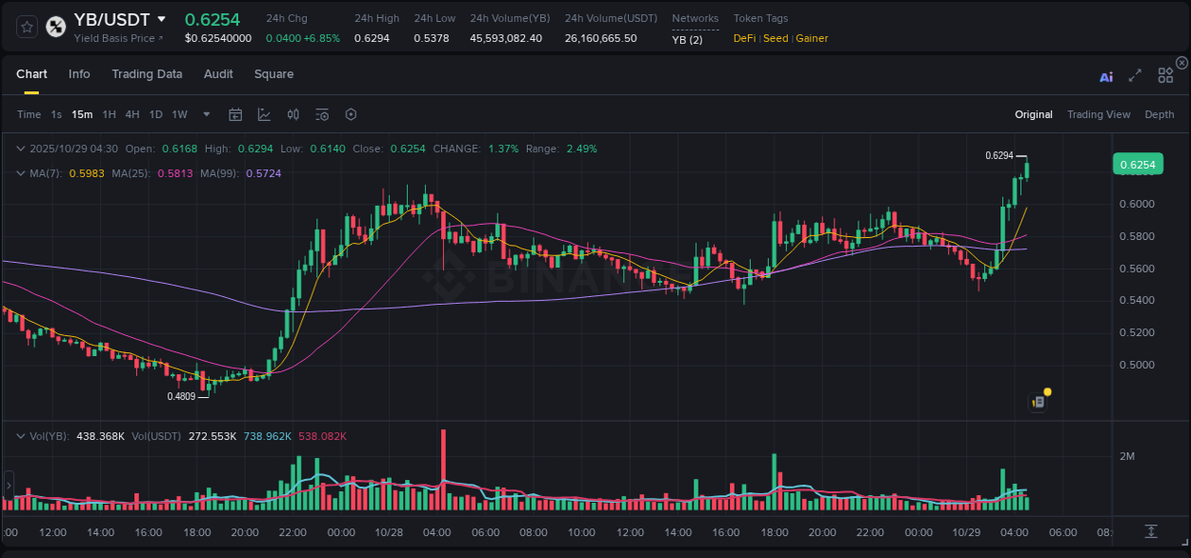The height and width of the screenshot is (558, 1191).
Task: Toggle the favorite star next to YB/USDT
Action: (x=27, y=27)
